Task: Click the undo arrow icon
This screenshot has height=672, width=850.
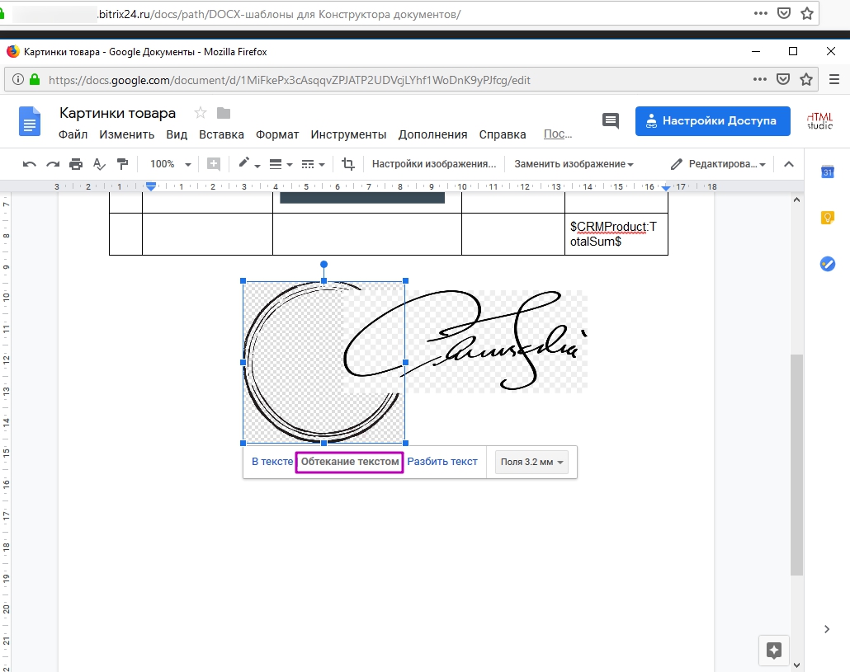Action: coord(30,164)
